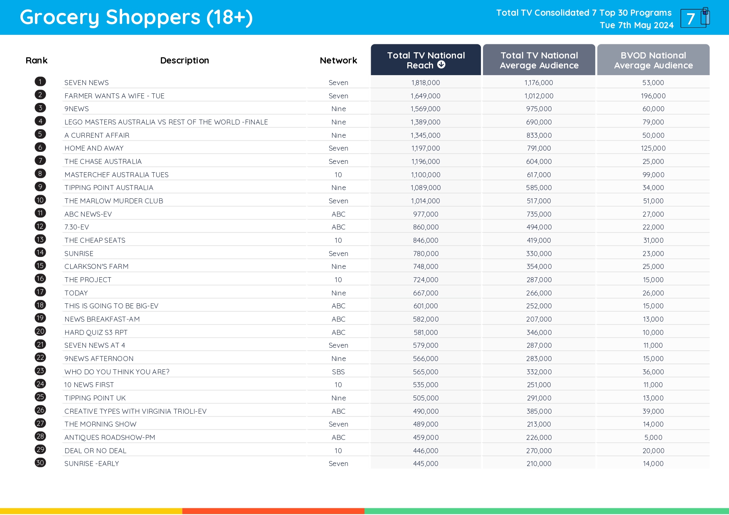
Task: Select the rank 5 badge for A Current Affair
Action: 40,134
